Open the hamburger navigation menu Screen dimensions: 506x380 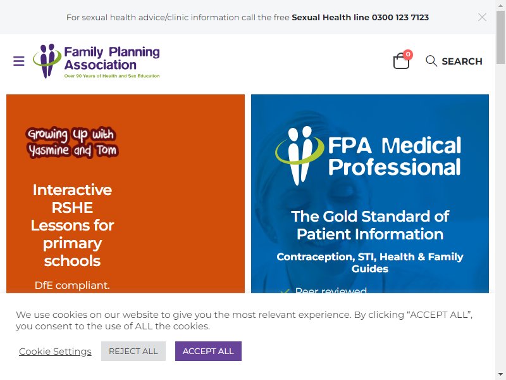[x=19, y=61]
